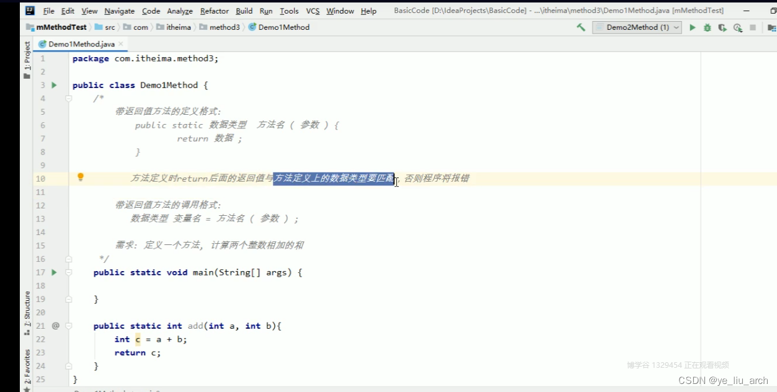
Task: Open the Run menu
Action: tap(266, 11)
